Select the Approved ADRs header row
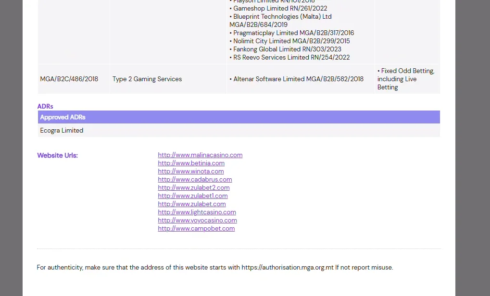This screenshot has width=490, height=296. tap(239, 117)
